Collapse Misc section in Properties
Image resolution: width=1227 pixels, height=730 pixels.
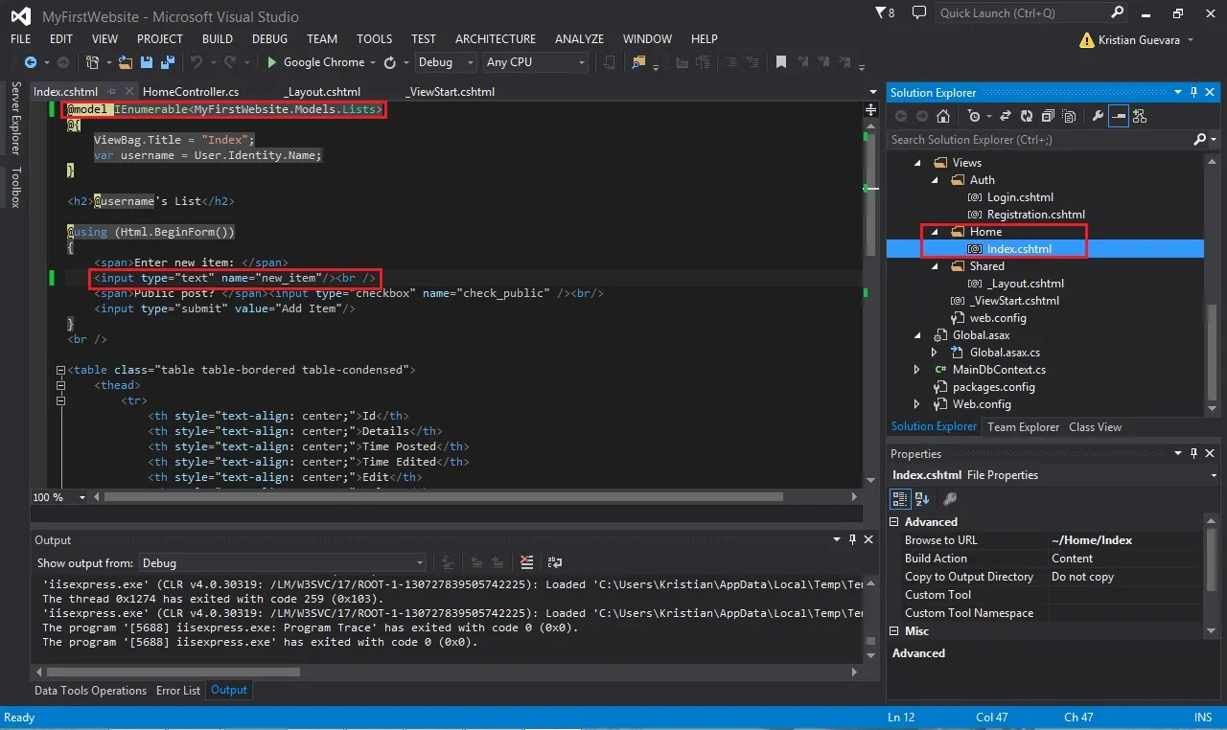(895, 631)
